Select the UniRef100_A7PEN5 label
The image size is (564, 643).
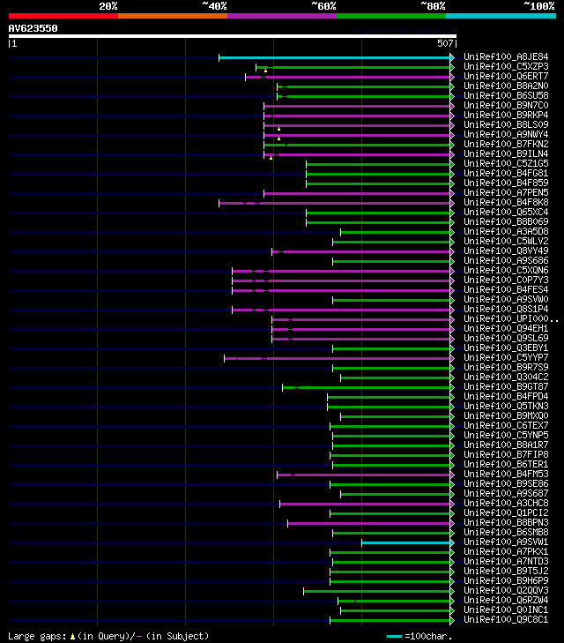pyautogui.click(x=506, y=193)
